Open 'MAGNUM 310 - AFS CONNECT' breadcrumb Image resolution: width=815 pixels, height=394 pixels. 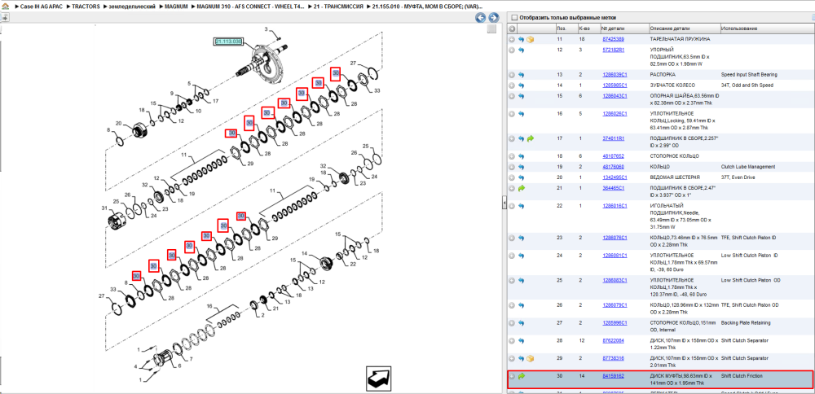pyautogui.click(x=250, y=7)
